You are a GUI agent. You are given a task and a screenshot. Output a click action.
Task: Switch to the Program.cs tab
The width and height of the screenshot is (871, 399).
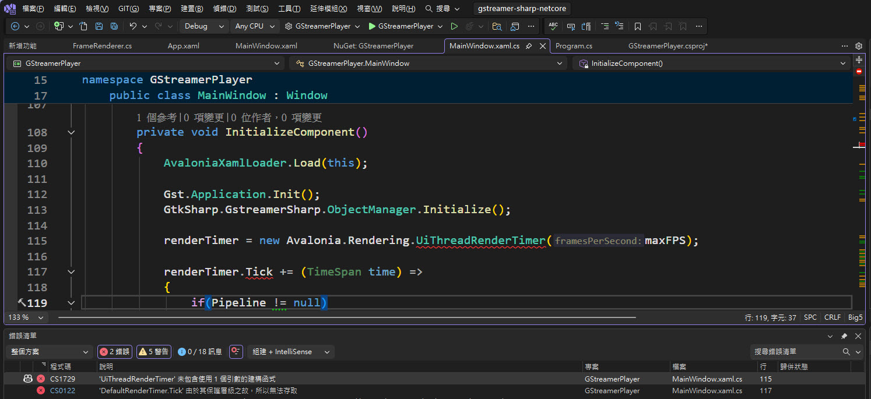574,46
